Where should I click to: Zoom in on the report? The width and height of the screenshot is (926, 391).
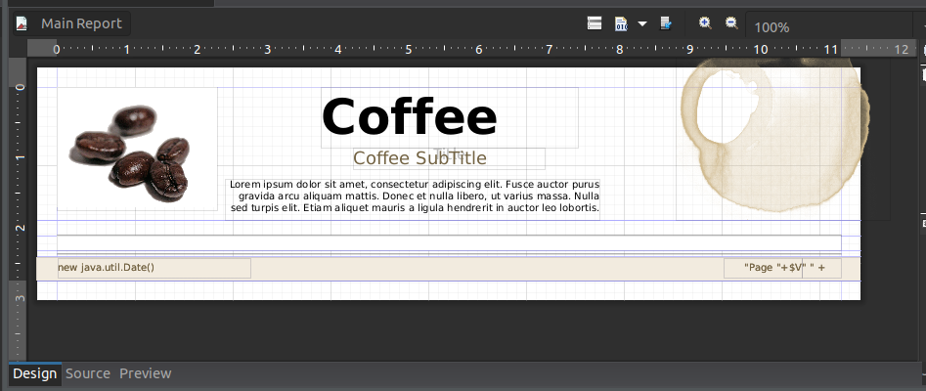[705, 23]
